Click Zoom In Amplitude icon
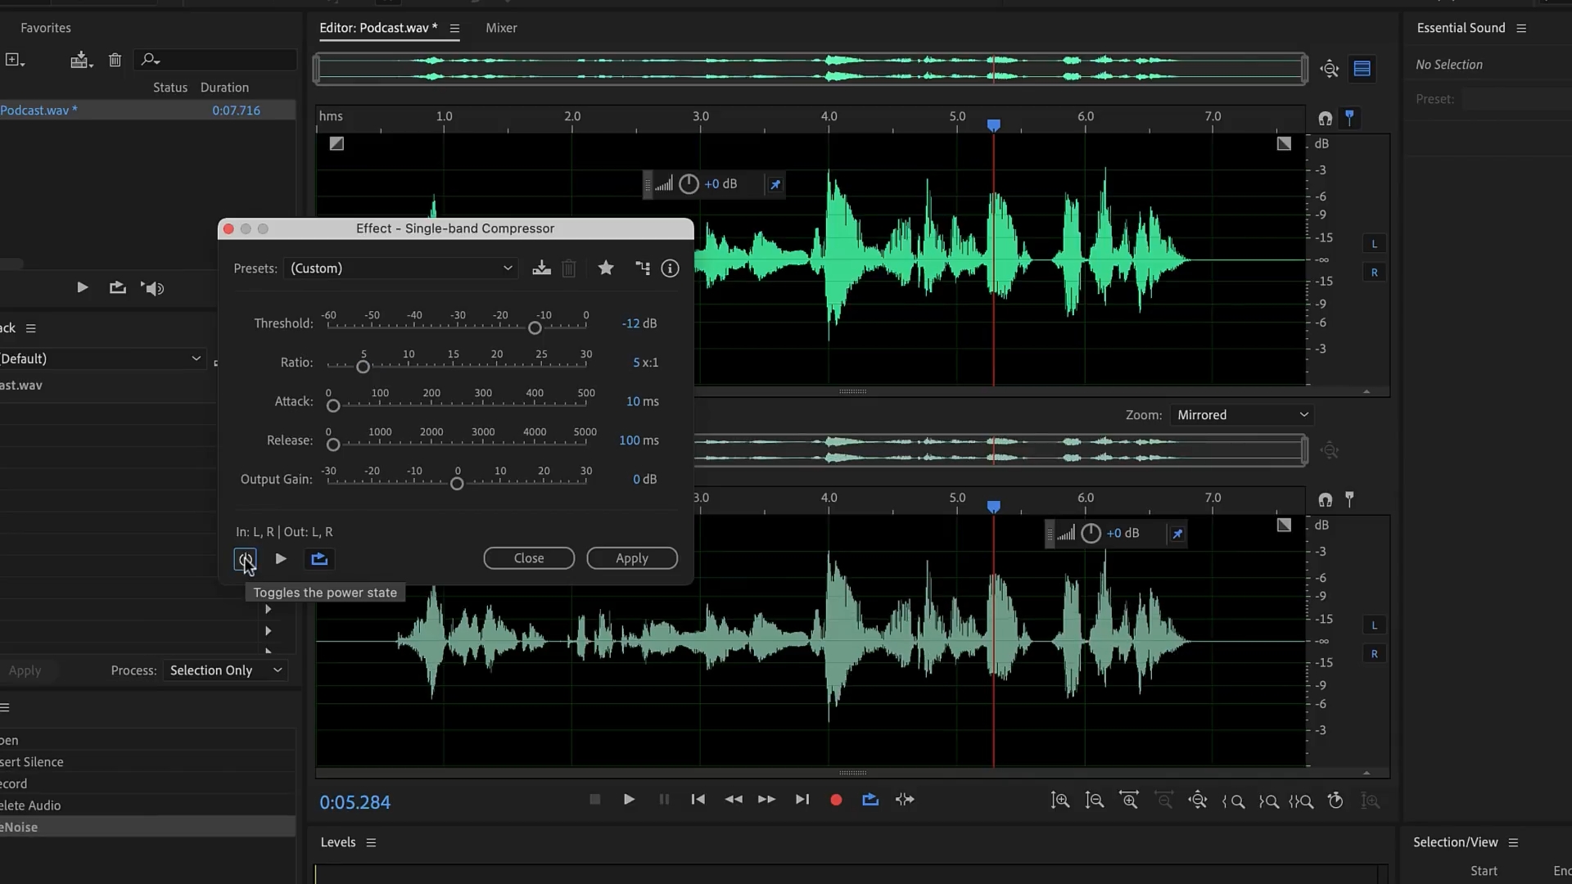This screenshot has width=1572, height=884. pyautogui.click(x=1060, y=801)
